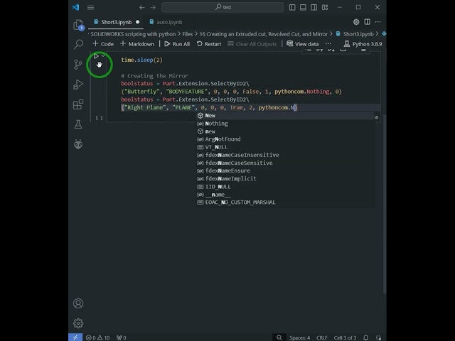The image size is (455, 341).
Task: Toggle primary side bar layout icon
Action: (292, 7)
